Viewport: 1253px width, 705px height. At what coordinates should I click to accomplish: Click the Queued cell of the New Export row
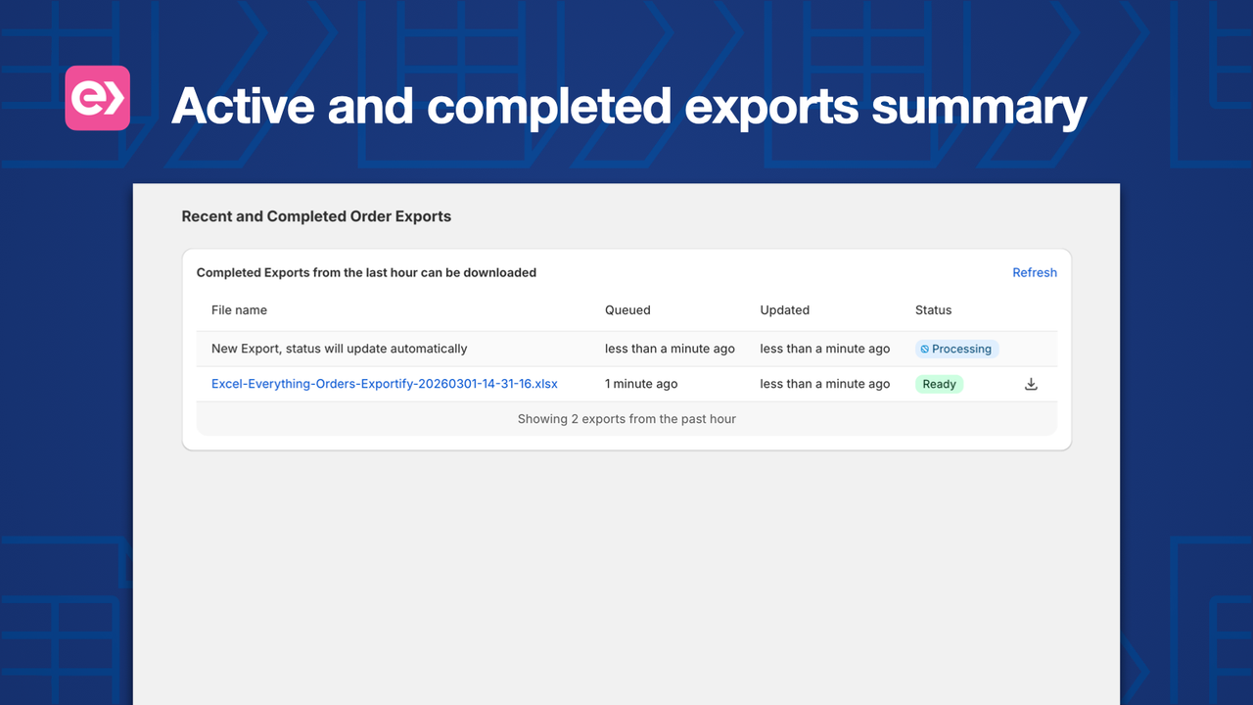[670, 349]
